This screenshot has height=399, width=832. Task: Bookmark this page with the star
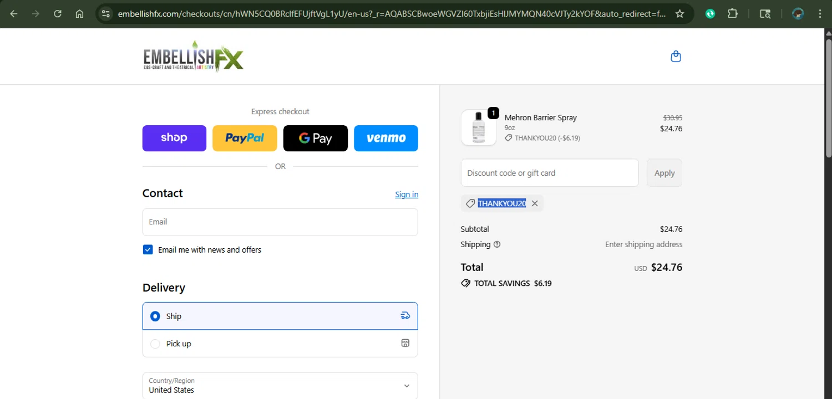point(679,14)
